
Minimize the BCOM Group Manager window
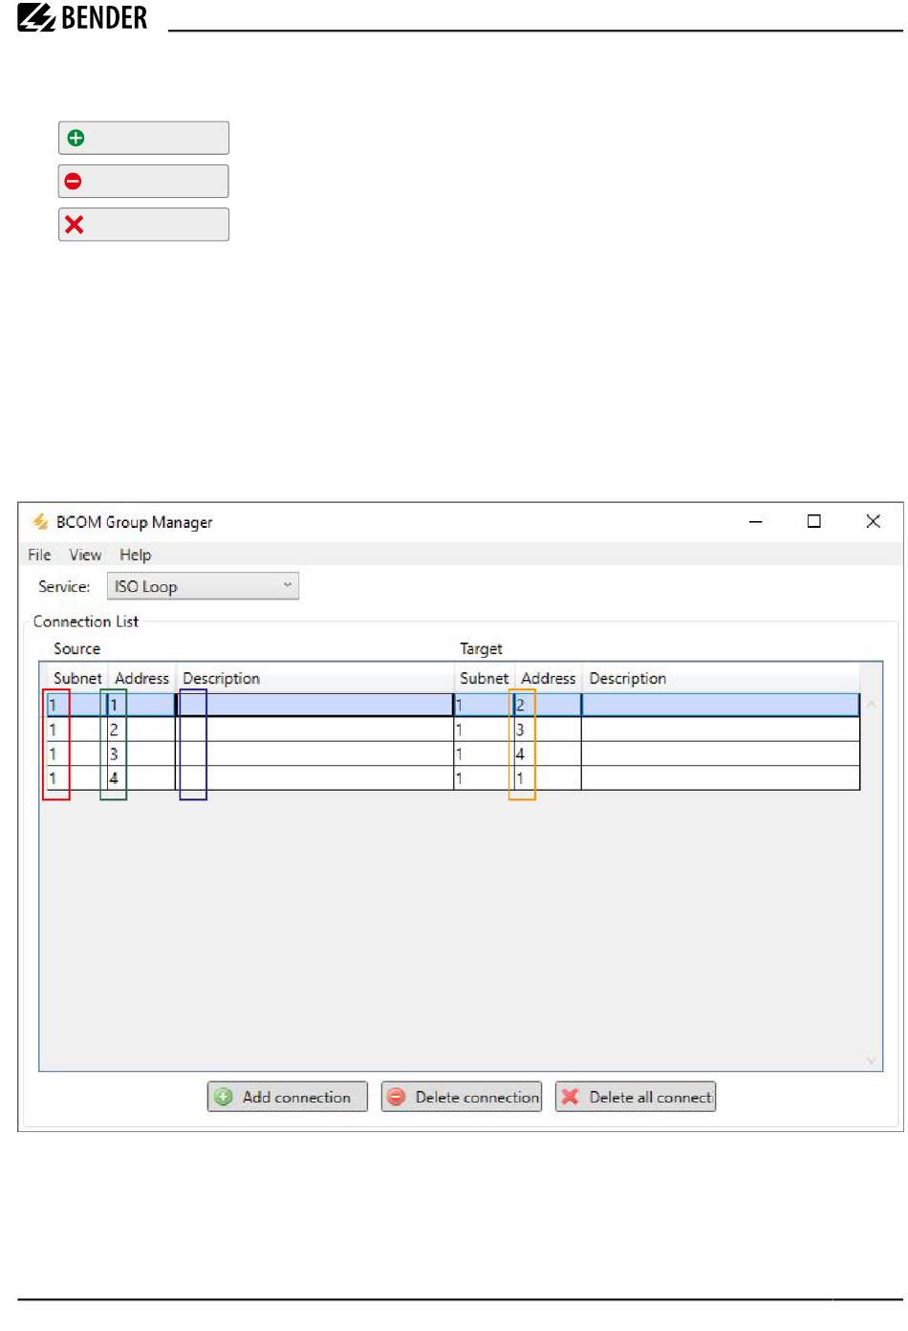click(x=755, y=521)
